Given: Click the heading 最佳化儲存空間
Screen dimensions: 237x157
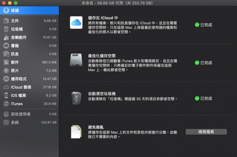Looking at the screenshot, I should click(x=102, y=56).
